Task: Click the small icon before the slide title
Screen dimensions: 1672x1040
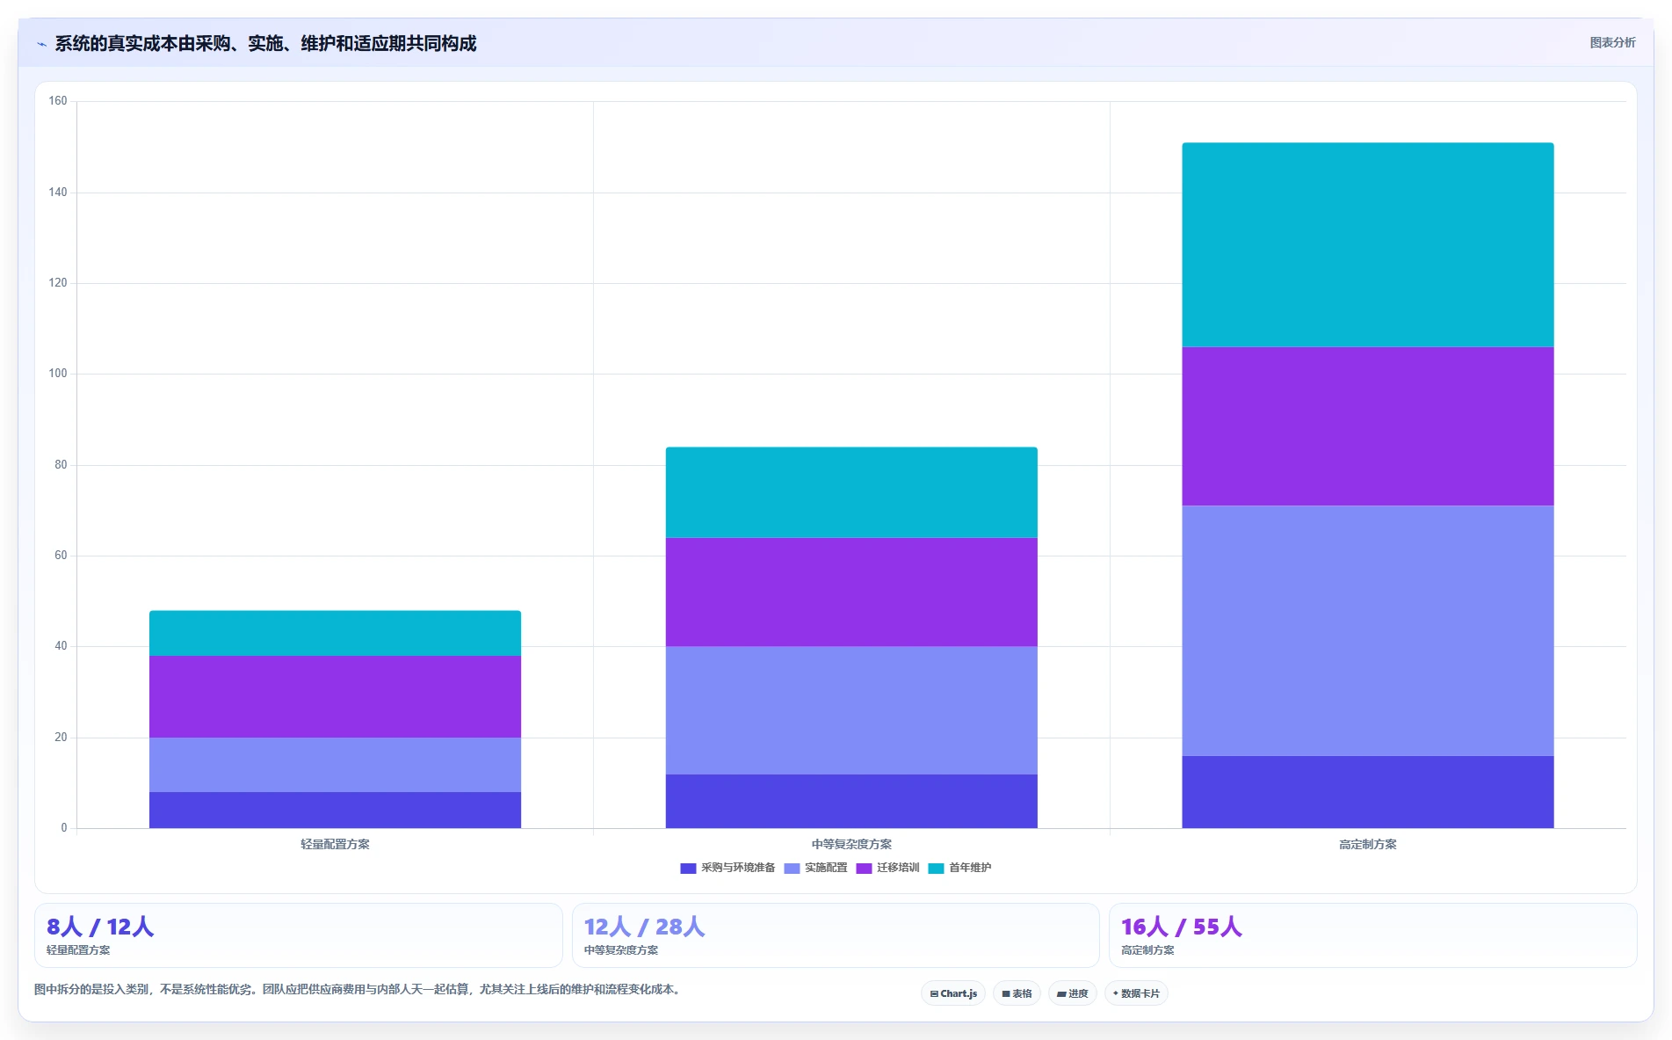Action: [x=41, y=44]
